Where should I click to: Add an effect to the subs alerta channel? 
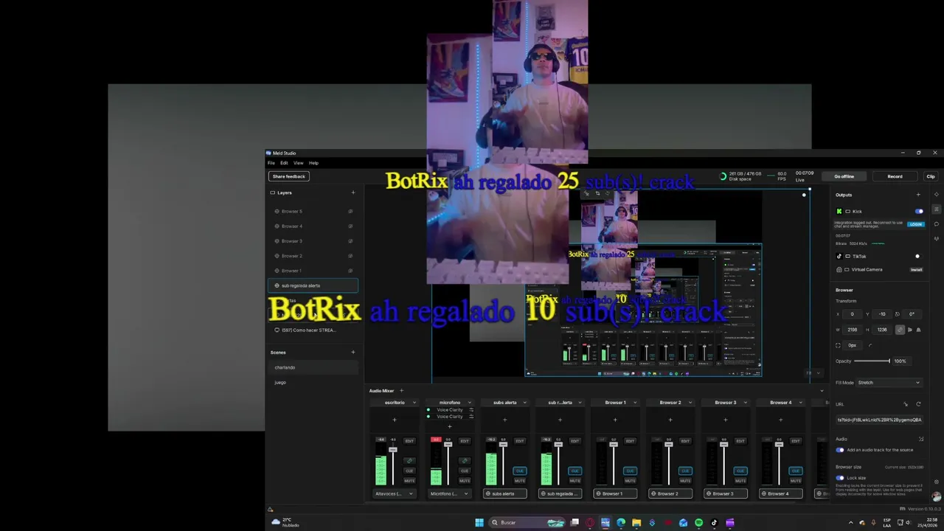click(x=504, y=420)
